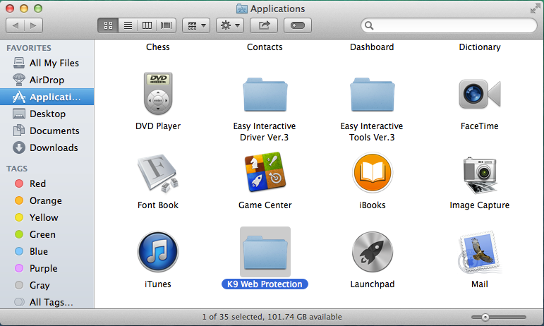Select the Orange tag
The image size is (544, 326).
point(47,200)
